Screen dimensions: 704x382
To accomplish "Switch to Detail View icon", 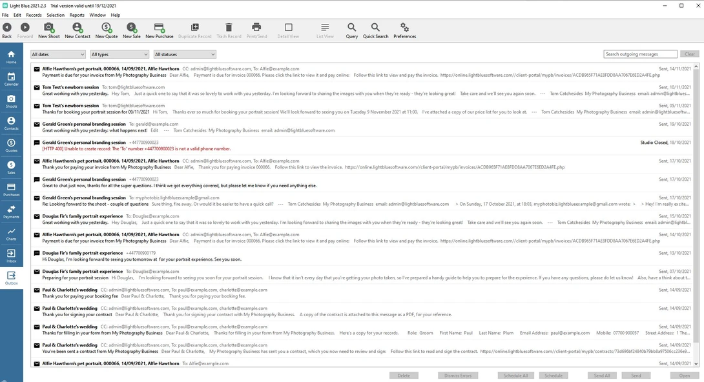I will pyautogui.click(x=288, y=30).
